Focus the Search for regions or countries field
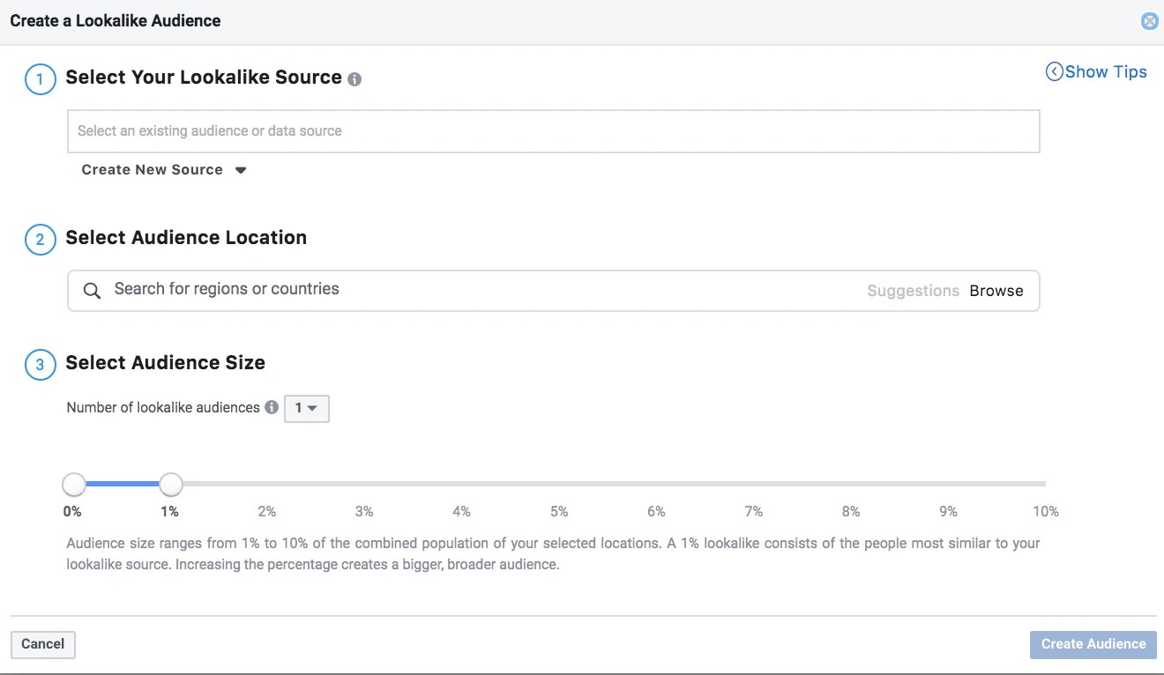The image size is (1164, 675). 476,290
